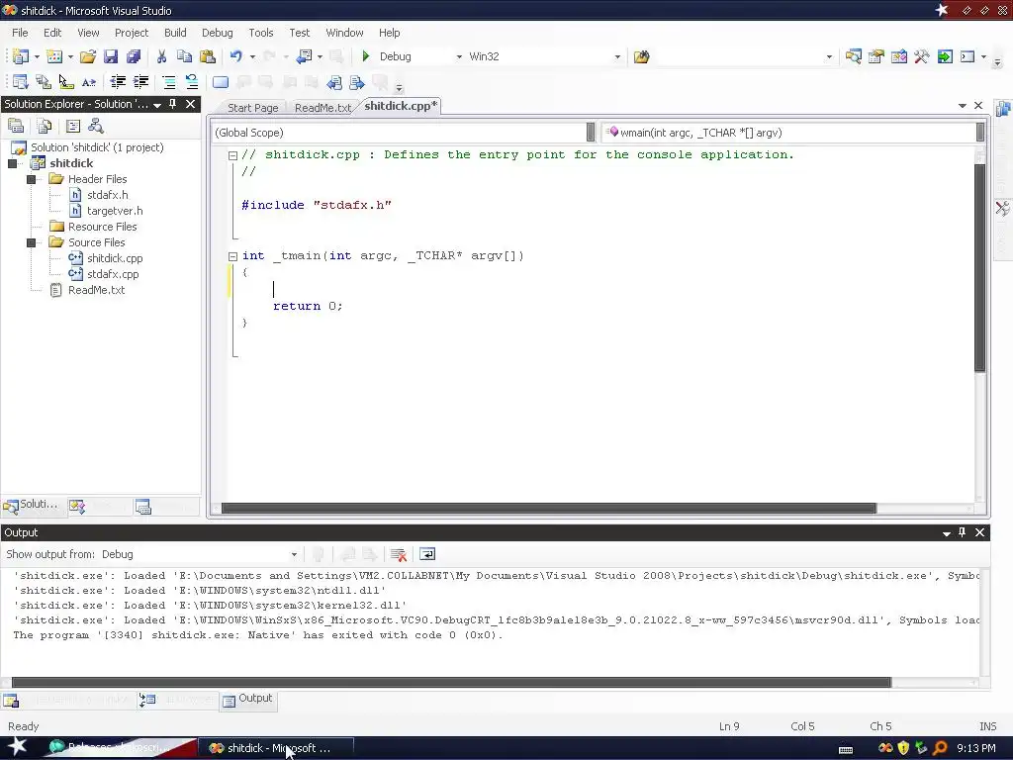Click the New Project toolbar icon
The width and height of the screenshot is (1013, 760).
20,56
